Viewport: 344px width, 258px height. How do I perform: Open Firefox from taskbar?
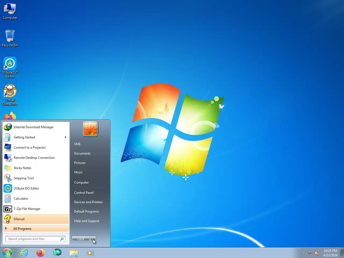click(x=41, y=253)
